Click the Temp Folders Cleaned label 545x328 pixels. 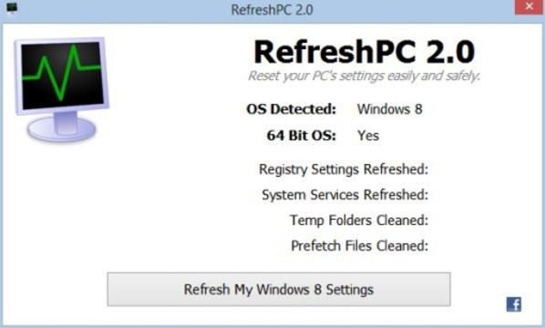pos(359,220)
